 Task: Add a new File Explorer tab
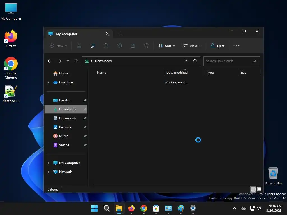tap(120, 34)
